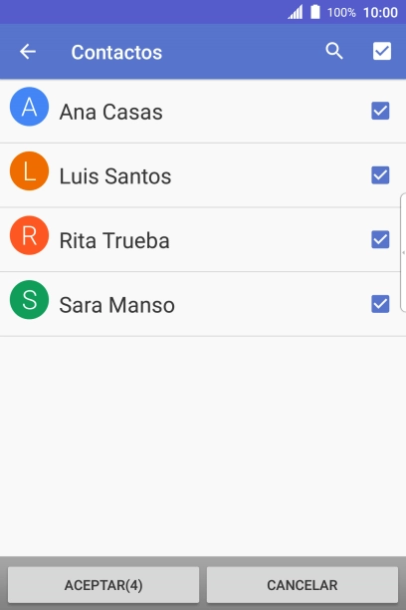Click Ana Casas blue avatar icon
The height and width of the screenshot is (610, 406).
(29, 107)
